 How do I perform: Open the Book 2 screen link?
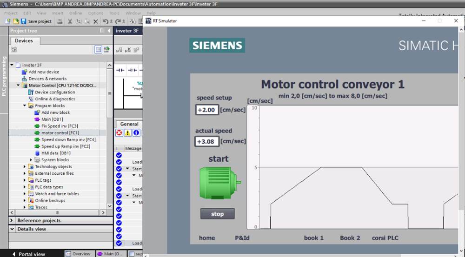350,238
